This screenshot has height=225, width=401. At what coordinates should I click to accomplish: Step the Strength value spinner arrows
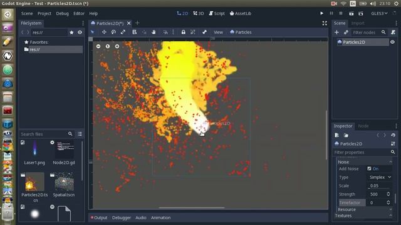click(x=388, y=194)
